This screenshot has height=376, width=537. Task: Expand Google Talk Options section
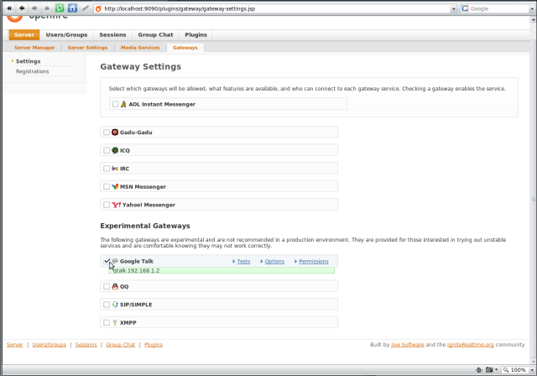pos(274,261)
